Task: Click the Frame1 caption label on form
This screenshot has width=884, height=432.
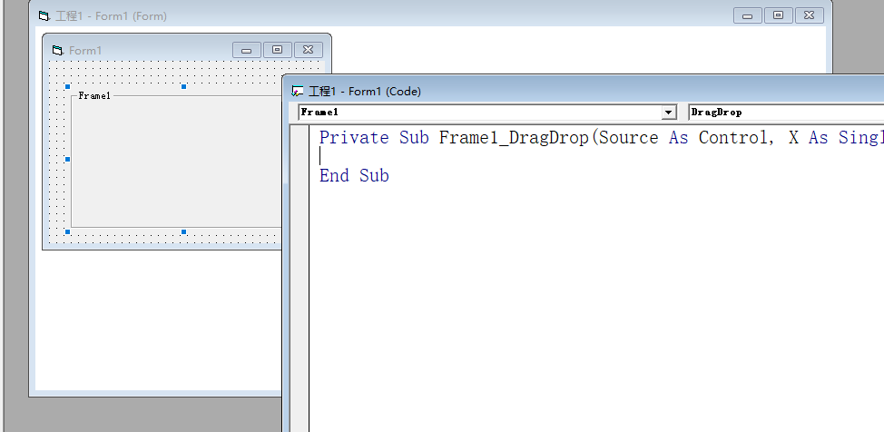Action: (x=94, y=96)
